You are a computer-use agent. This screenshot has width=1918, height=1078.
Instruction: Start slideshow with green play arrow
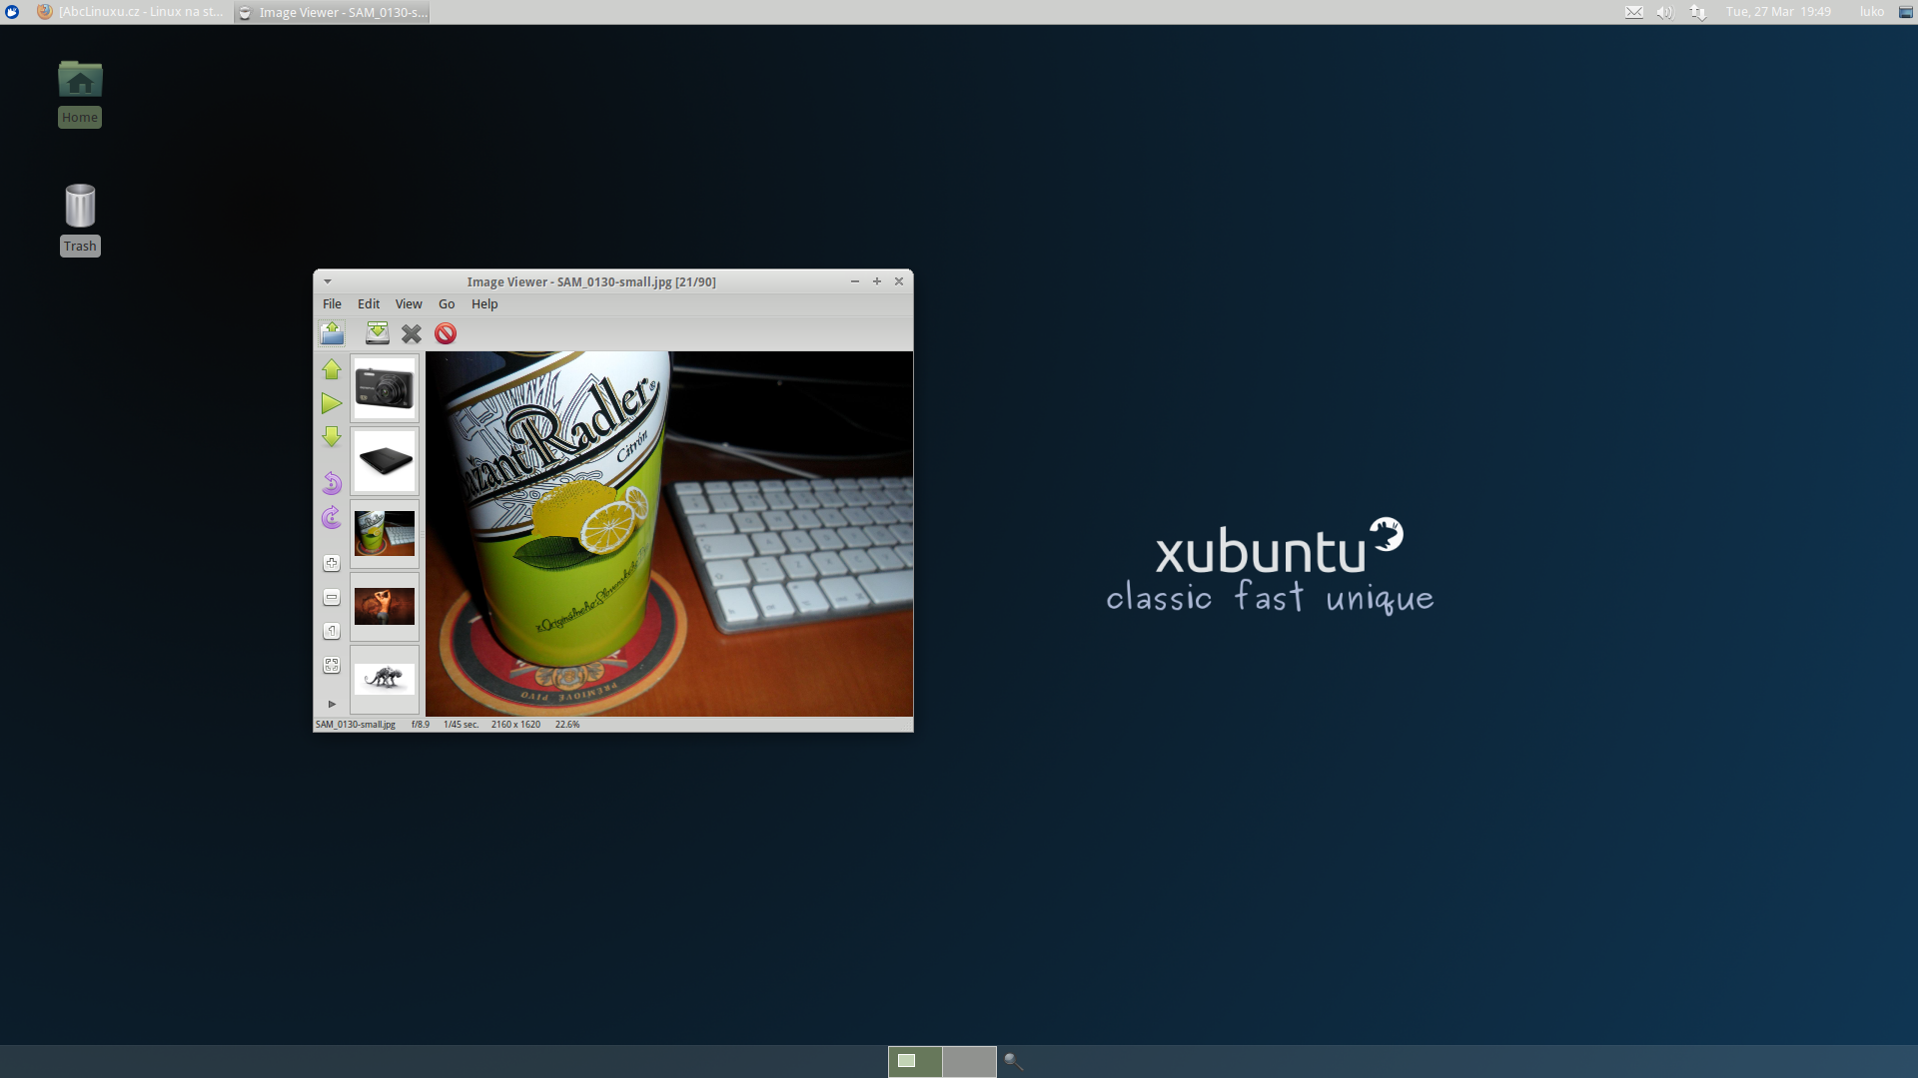tap(332, 403)
